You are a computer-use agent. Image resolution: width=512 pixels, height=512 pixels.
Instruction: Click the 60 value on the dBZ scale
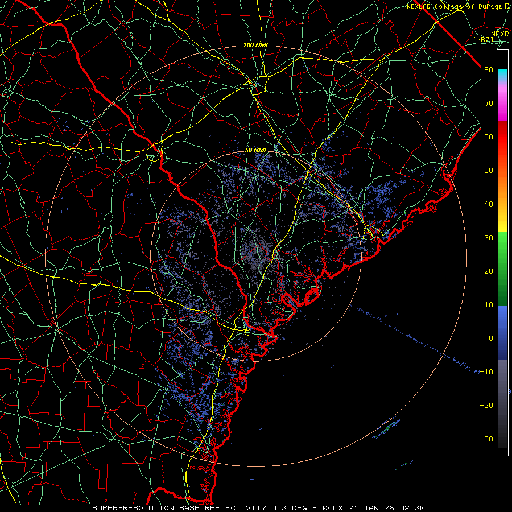tap(489, 137)
